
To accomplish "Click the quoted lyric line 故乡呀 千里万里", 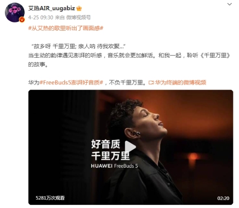I will coord(54,47).
